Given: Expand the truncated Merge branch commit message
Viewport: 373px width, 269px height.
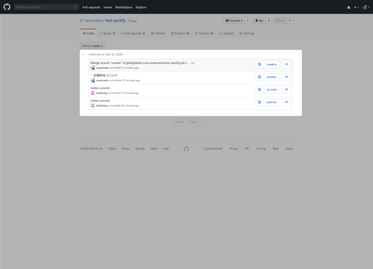Looking at the screenshot, I should click(x=193, y=63).
